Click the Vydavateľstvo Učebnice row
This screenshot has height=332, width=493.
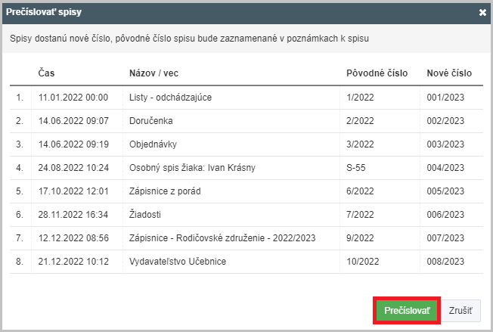[246, 262]
